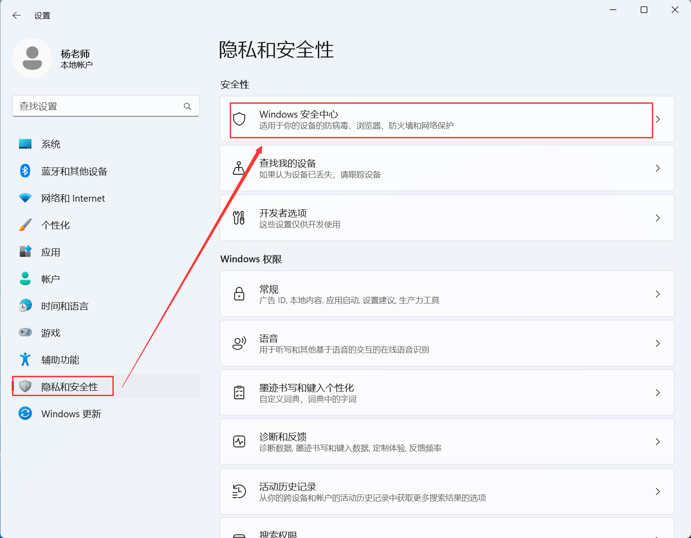691x538 pixels.
Task: Click the Accounts person icon
Action: 25,278
